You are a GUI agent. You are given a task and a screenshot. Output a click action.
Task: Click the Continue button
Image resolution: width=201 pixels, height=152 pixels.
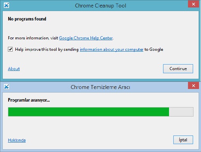[178, 69]
